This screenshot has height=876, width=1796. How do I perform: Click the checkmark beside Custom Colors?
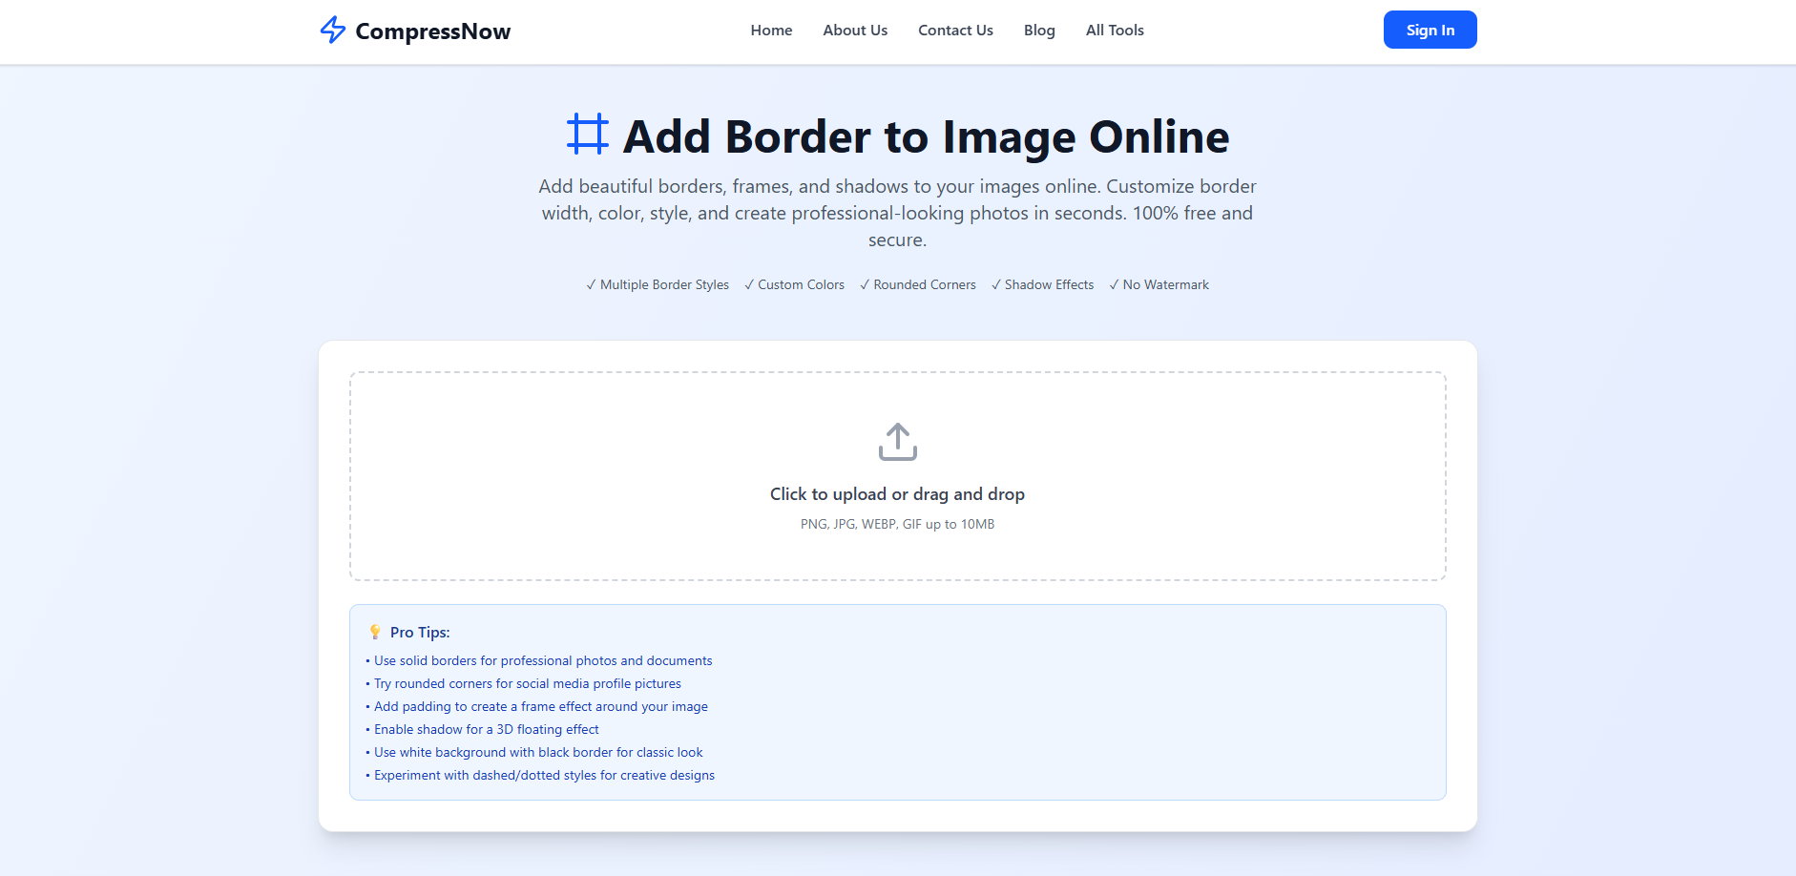[x=749, y=283]
